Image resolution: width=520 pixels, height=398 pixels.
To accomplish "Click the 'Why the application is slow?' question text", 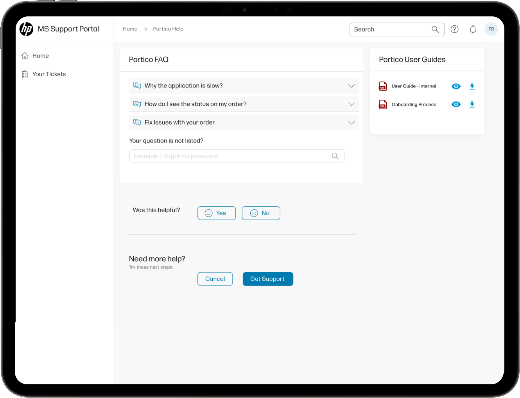I will click(184, 86).
